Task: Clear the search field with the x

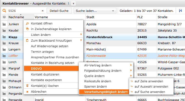Action: click(x=43, y=11)
